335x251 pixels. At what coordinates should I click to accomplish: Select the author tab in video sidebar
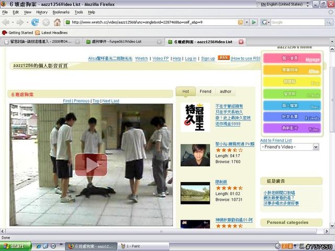226,92
